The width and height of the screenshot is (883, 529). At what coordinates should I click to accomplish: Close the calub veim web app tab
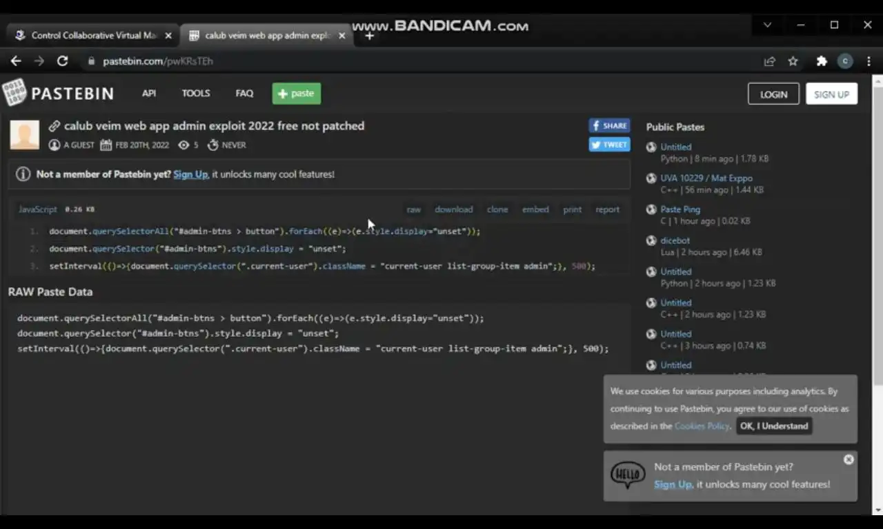341,36
